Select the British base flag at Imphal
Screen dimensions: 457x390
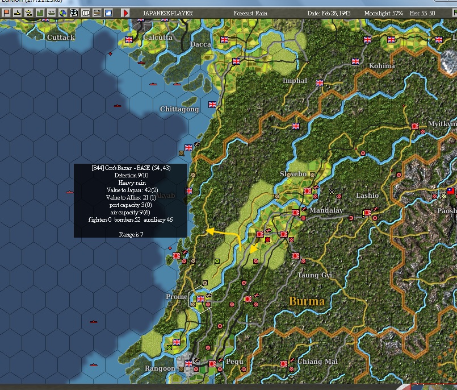(x=320, y=83)
